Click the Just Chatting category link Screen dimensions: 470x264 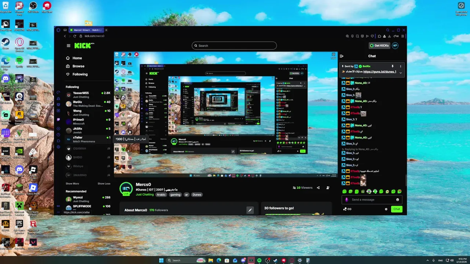click(x=145, y=195)
